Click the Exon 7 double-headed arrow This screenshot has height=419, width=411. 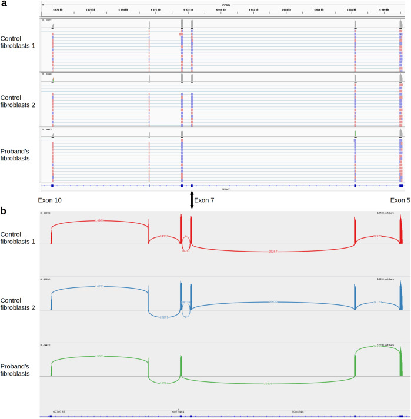click(x=192, y=200)
